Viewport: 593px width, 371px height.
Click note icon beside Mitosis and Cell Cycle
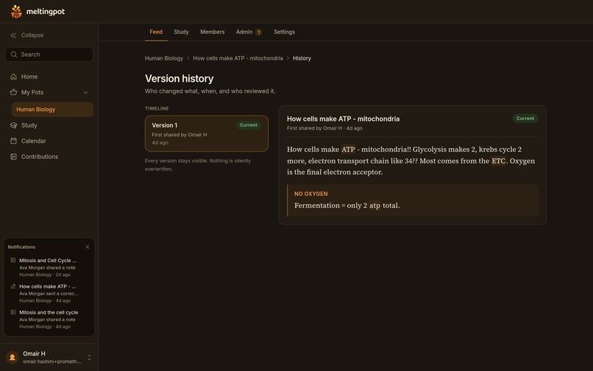(13, 260)
